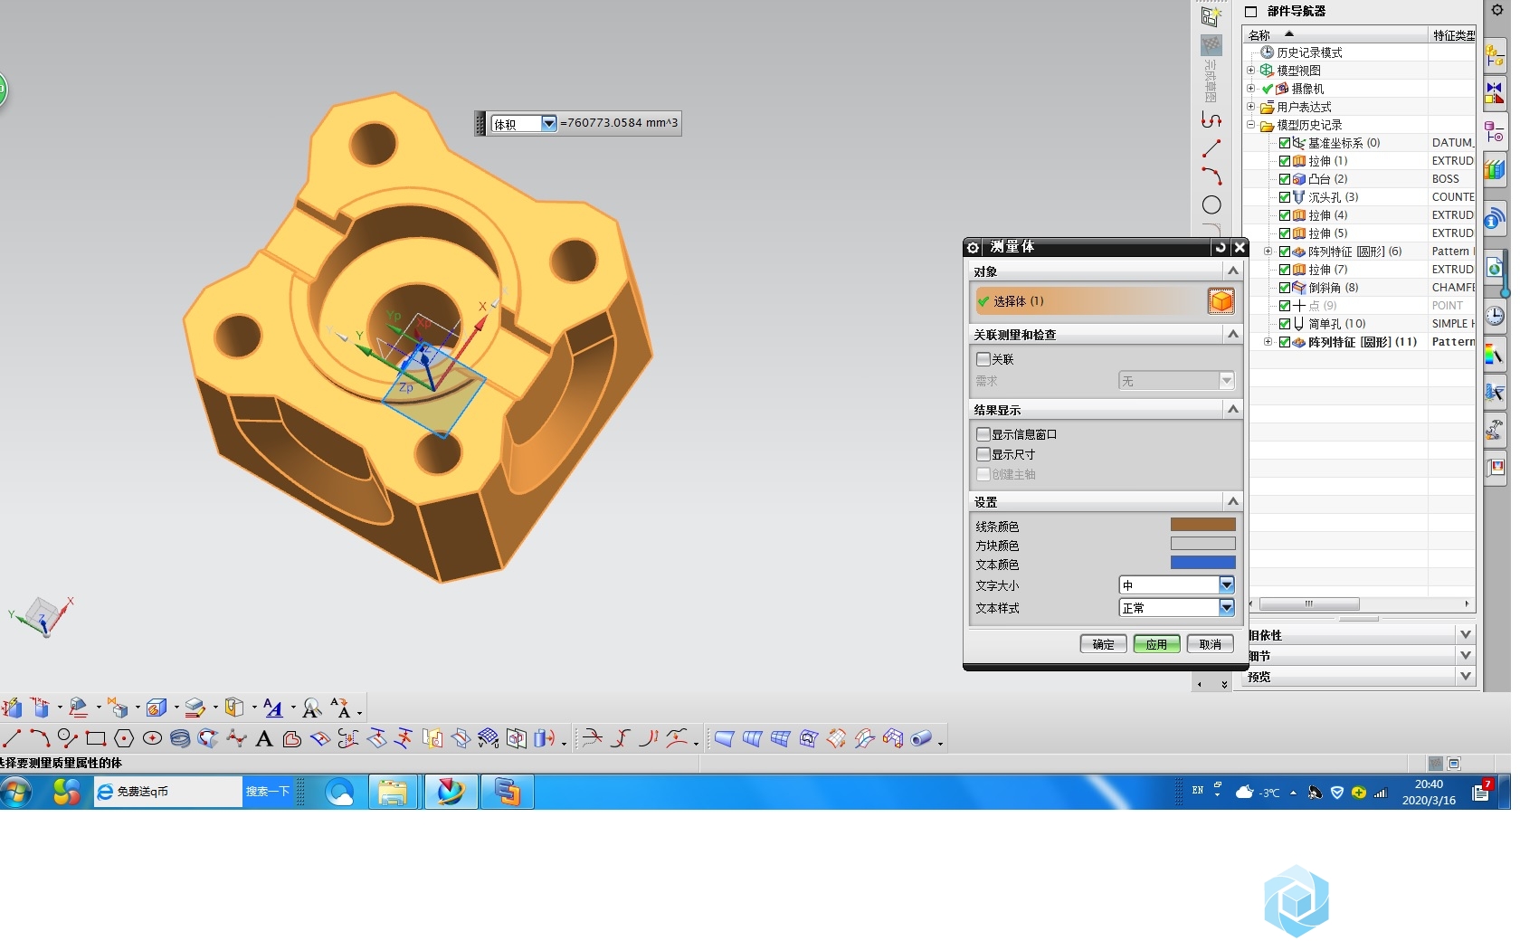Image resolution: width=1520 pixels, height=950 pixels.
Task: Expand the 预览 panel
Action: pos(1466,676)
